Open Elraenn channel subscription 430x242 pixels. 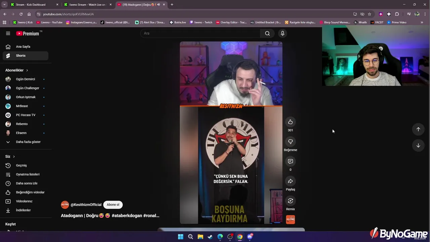(26, 133)
